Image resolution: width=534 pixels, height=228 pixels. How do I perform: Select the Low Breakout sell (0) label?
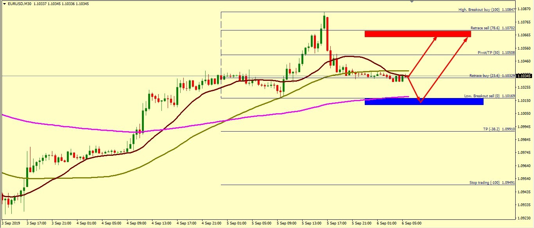489,96
